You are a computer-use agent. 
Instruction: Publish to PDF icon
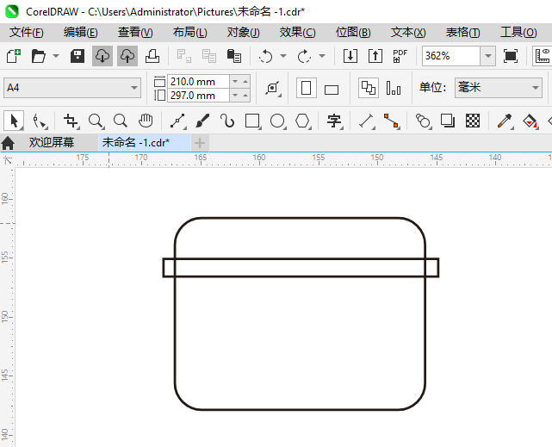point(400,56)
